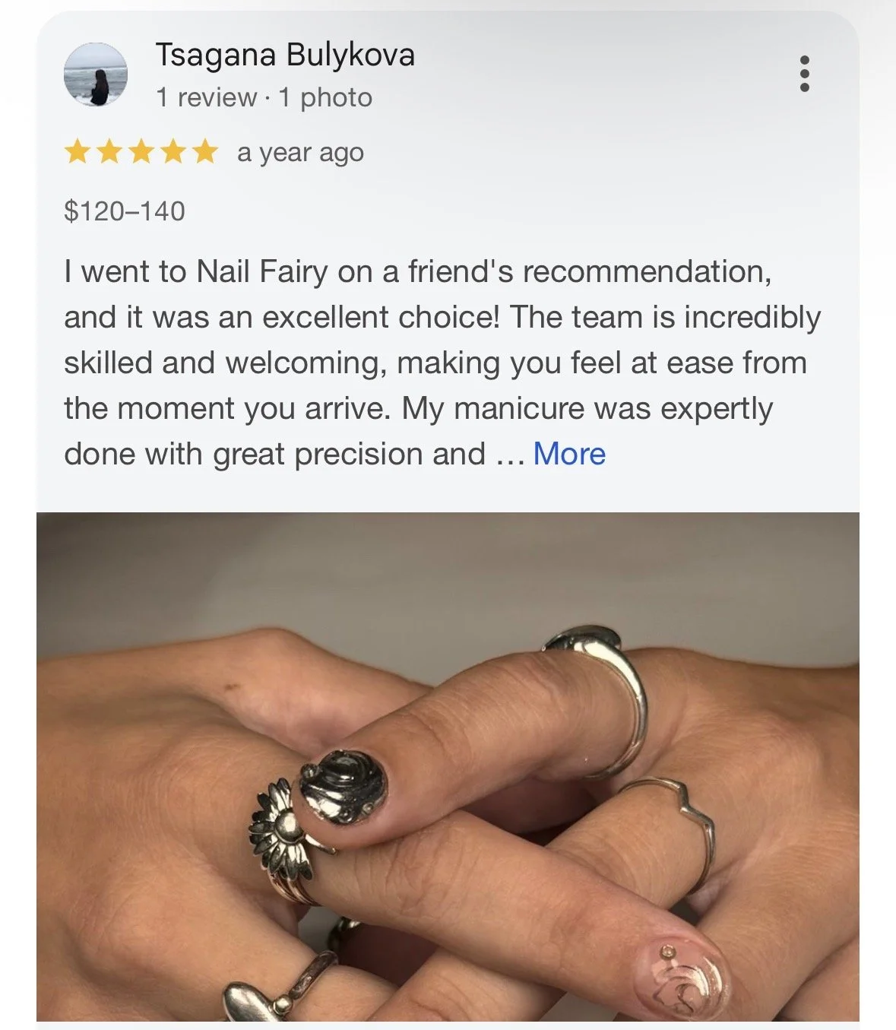896x1030 pixels.
Task: Click the fourth gold rating star
Action: (x=173, y=152)
